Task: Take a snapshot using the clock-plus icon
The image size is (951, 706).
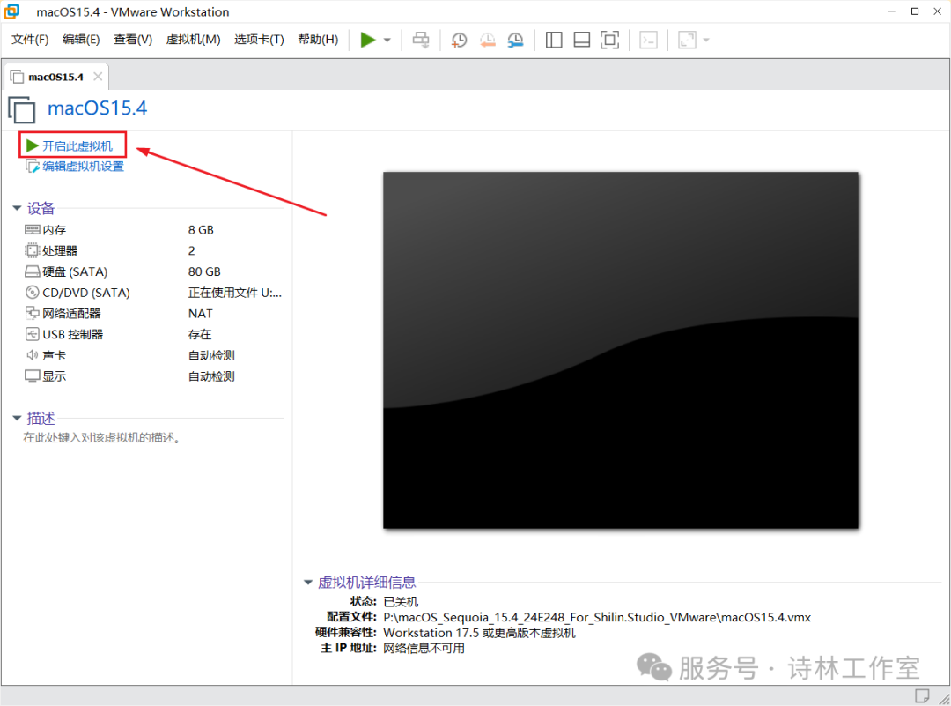Action: [x=459, y=40]
